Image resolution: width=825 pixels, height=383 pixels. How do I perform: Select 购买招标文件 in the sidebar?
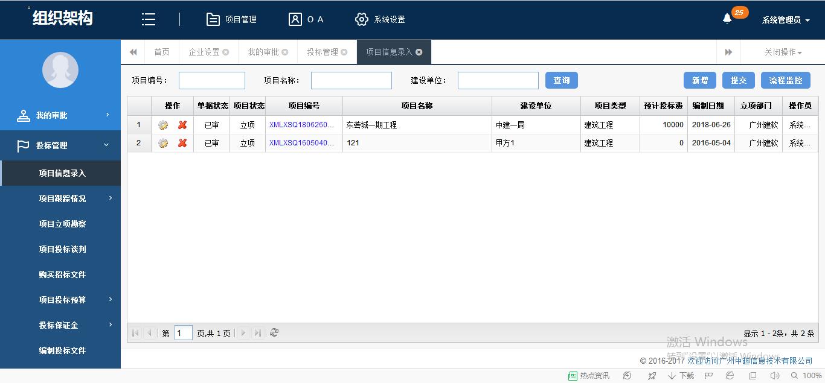click(62, 274)
